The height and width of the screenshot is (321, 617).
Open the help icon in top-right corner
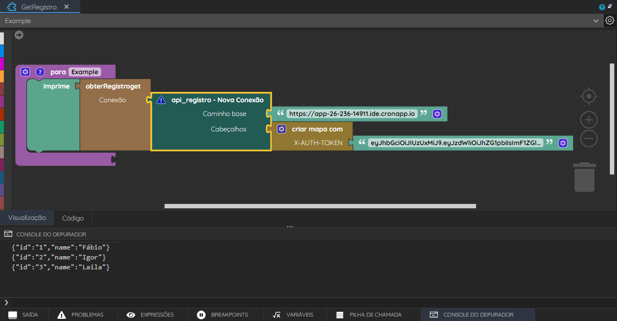602,7
